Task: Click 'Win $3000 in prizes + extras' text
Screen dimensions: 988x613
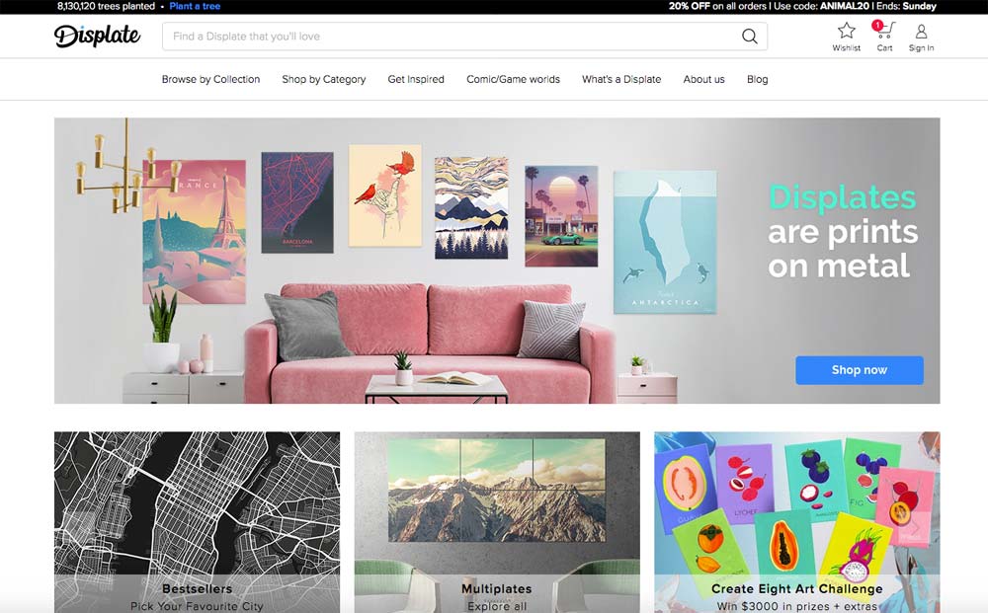Action: [x=797, y=606]
